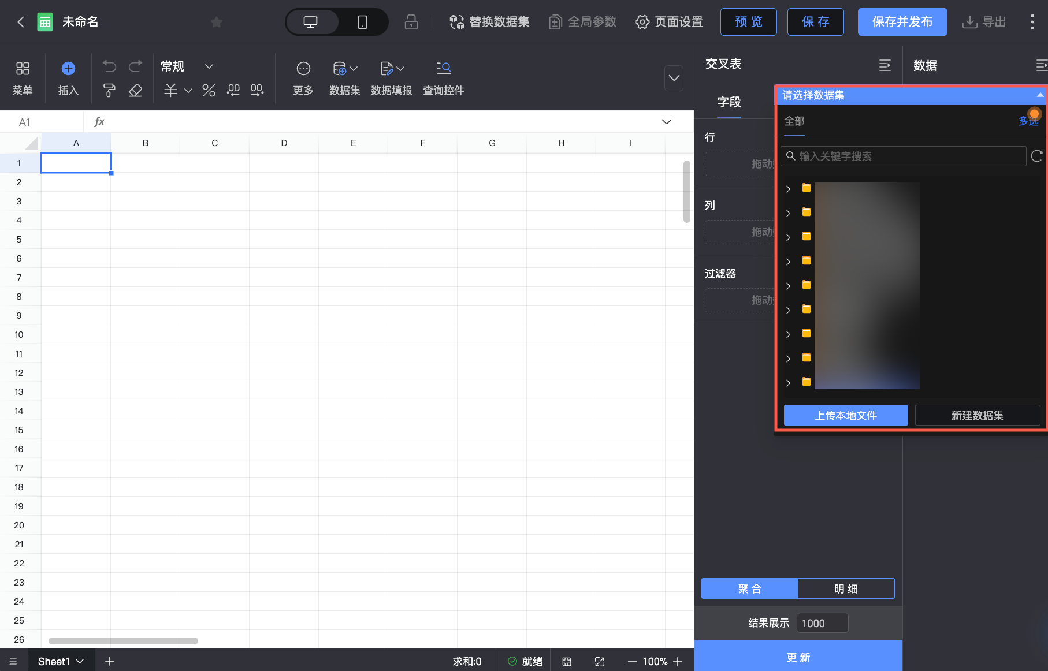Screen dimensions: 1048x671
Task: Zoom in with the plus button
Action: coord(678,662)
